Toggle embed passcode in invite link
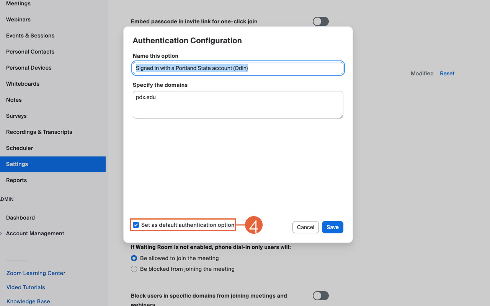The image size is (490, 306). click(320, 21)
